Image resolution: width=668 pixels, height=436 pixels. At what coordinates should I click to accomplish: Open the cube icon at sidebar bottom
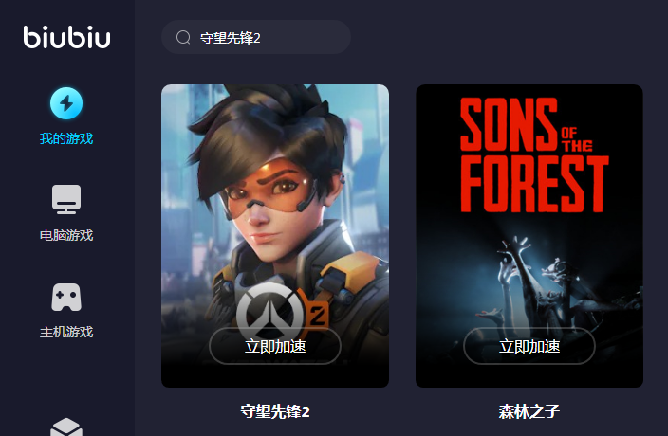click(66, 427)
